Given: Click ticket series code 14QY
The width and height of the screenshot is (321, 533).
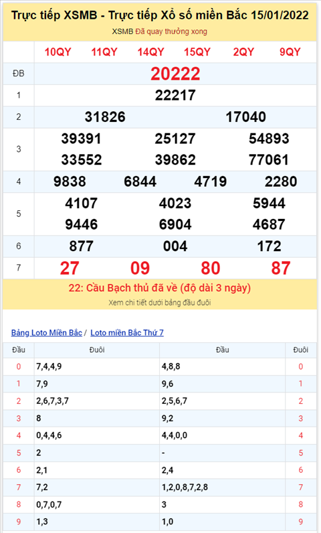Looking at the screenshot, I should (151, 52).
